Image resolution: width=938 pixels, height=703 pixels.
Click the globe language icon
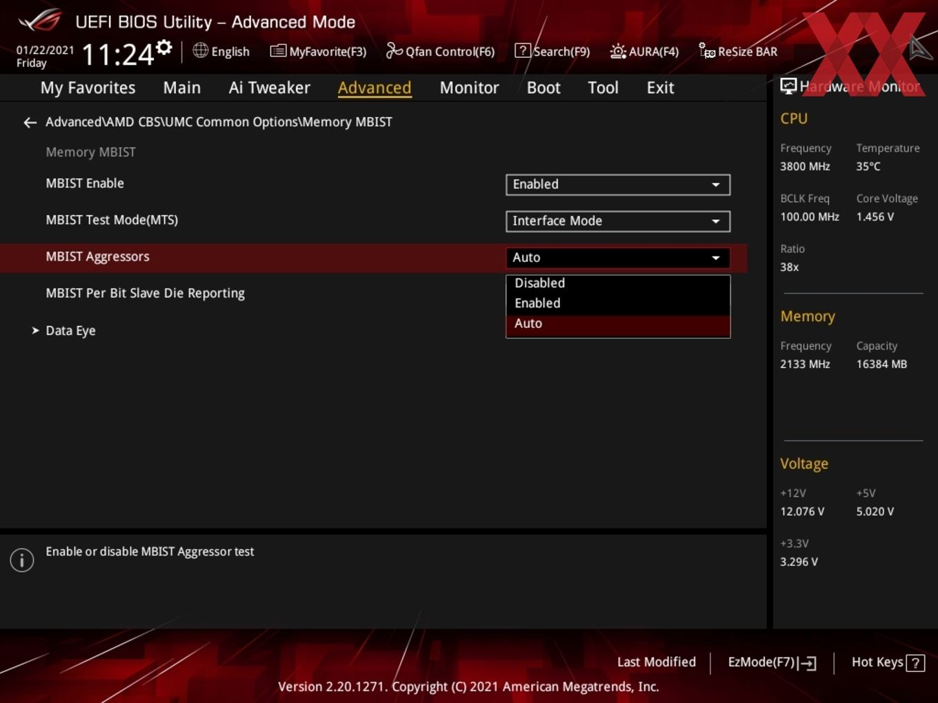[200, 50]
